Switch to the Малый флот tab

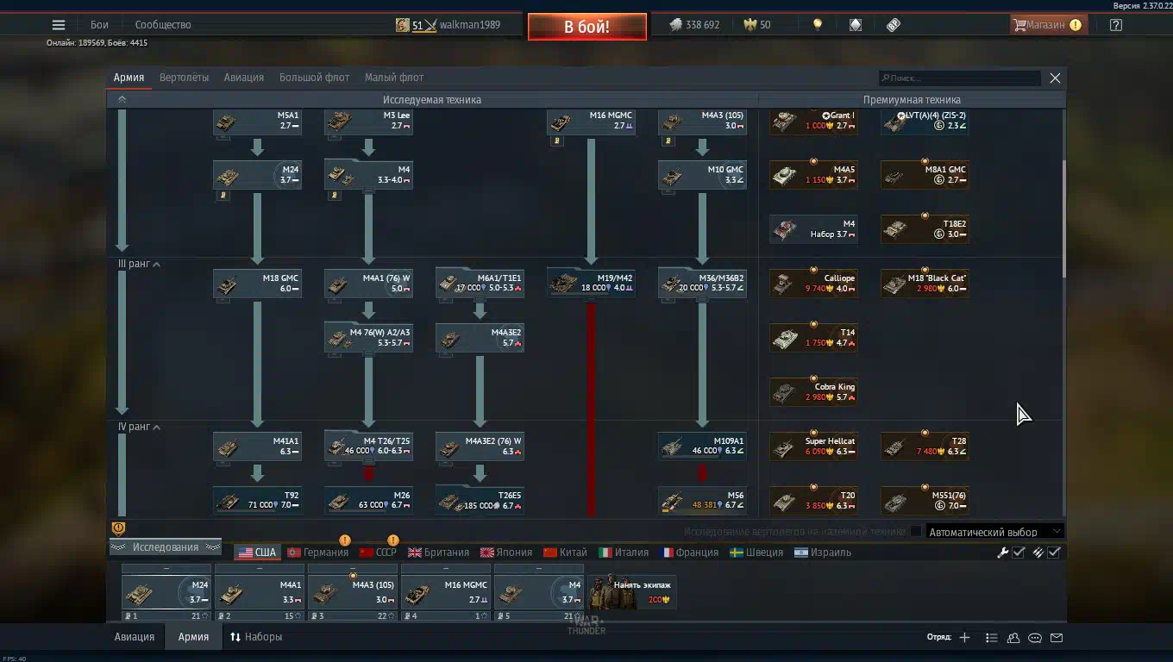coord(394,78)
